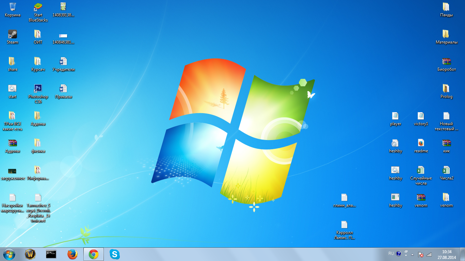
Task: Select the ОИТ folder
Action: (38, 37)
